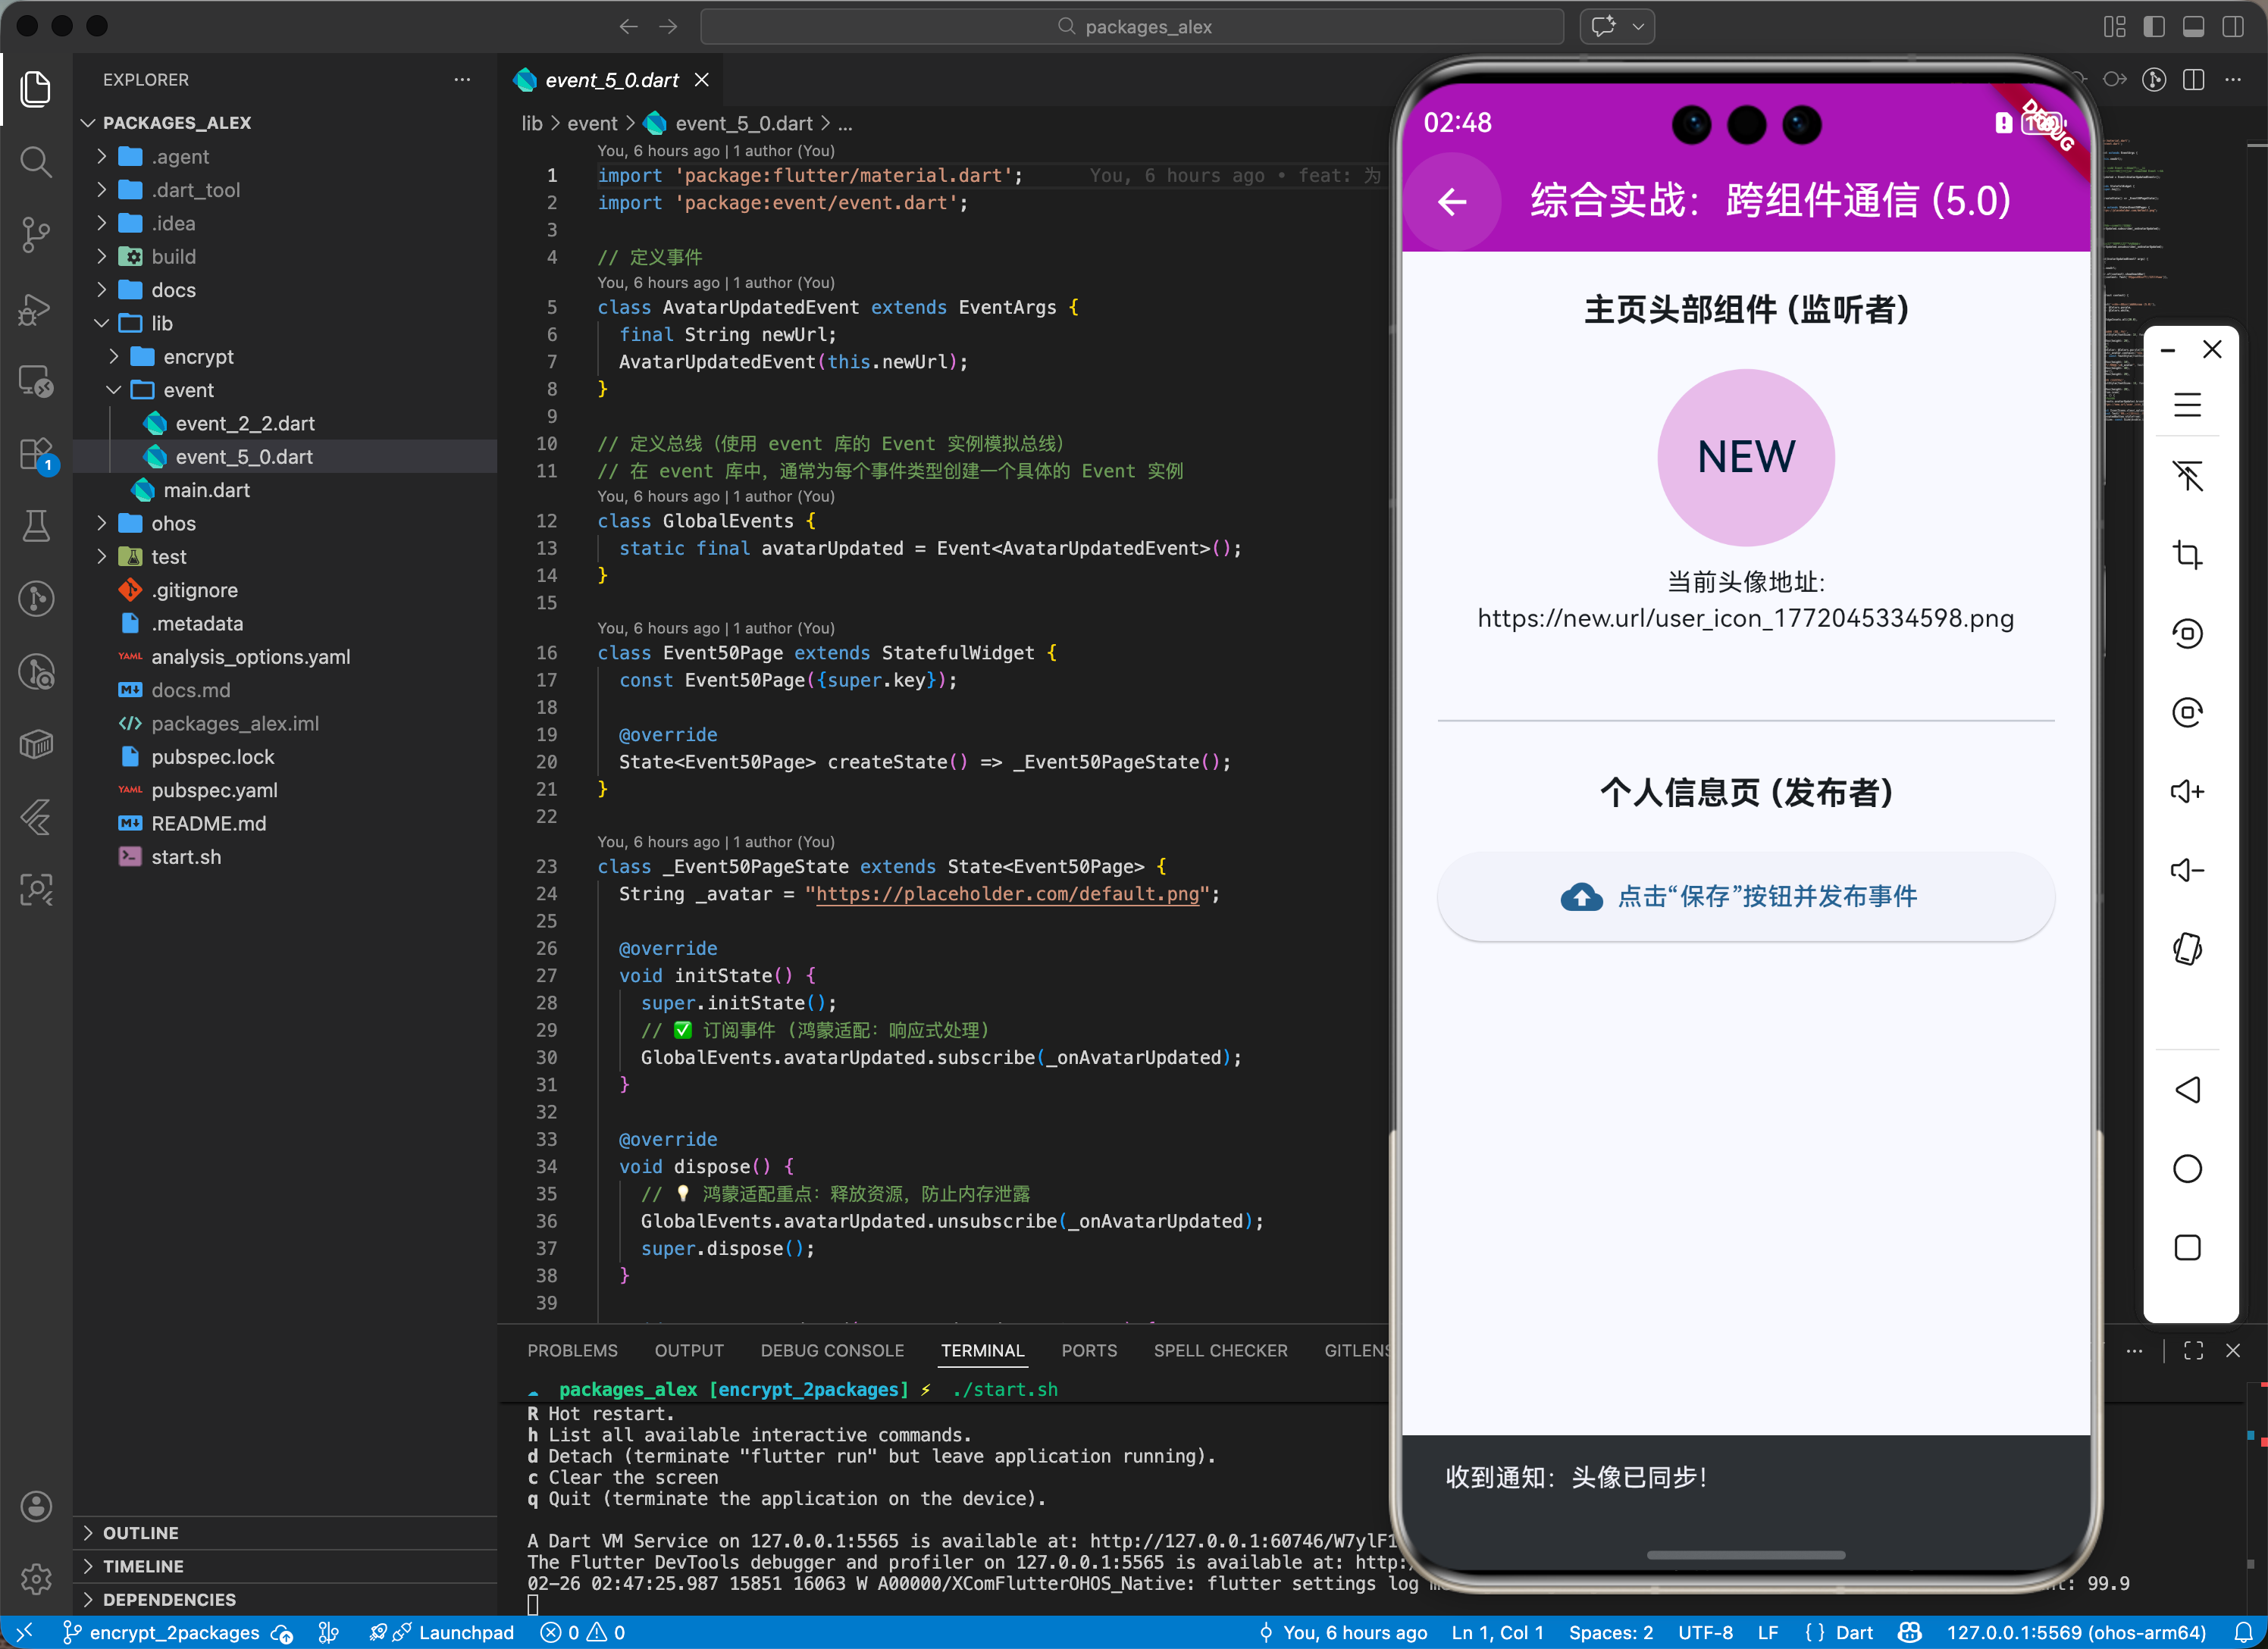
Task: Switch to the PROBLEMS tab
Action: click(x=572, y=1350)
